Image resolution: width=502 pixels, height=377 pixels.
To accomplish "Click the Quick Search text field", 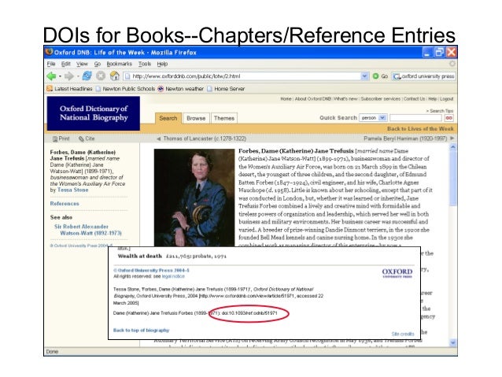I will pos(415,118).
